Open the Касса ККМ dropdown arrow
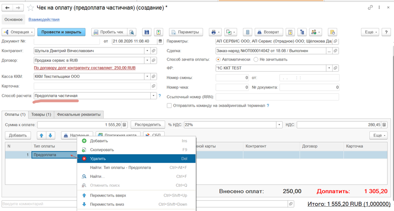 pos(147,76)
